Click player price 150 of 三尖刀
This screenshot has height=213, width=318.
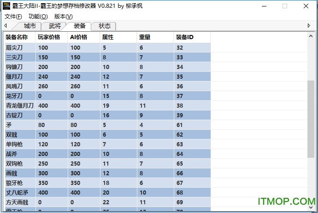point(43,58)
